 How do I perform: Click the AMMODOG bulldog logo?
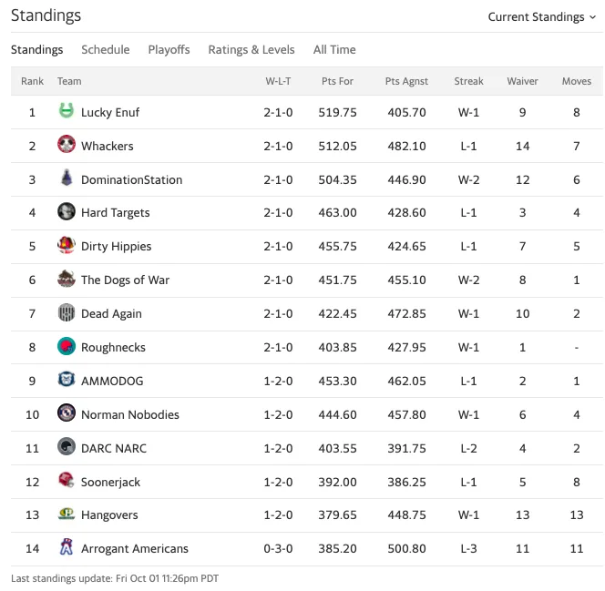tap(67, 380)
